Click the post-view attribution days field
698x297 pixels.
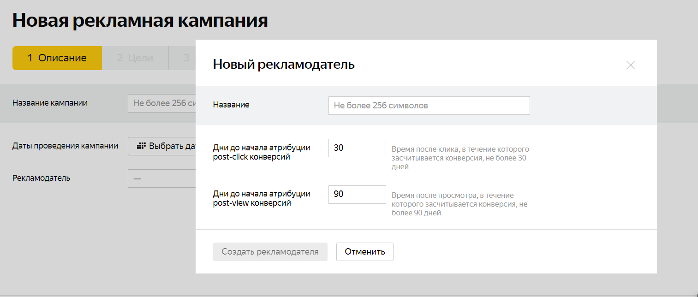(357, 195)
